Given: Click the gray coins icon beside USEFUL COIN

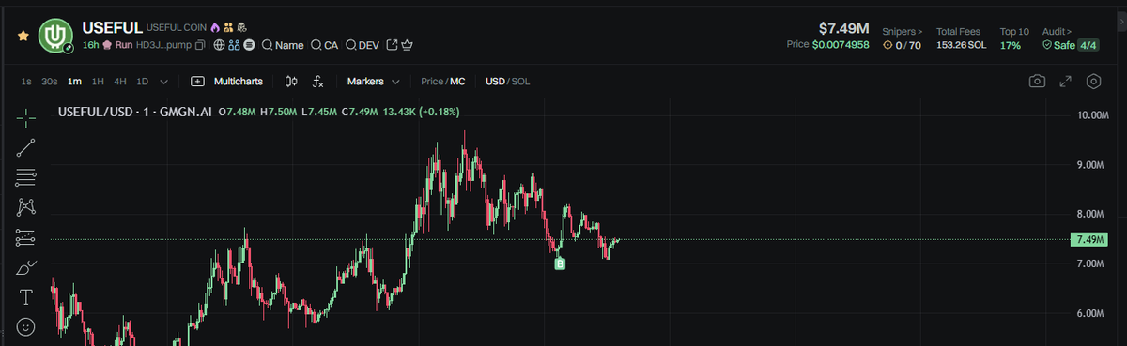Looking at the screenshot, I should point(241,28).
